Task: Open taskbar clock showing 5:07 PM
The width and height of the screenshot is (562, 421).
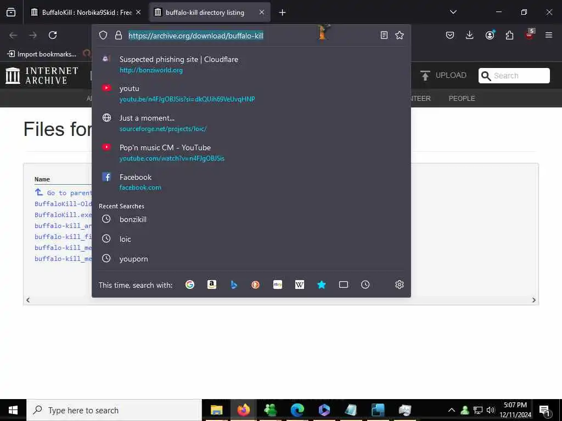Action: 515,410
